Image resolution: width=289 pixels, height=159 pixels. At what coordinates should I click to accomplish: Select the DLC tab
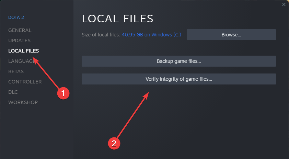[x=13, y=92]
